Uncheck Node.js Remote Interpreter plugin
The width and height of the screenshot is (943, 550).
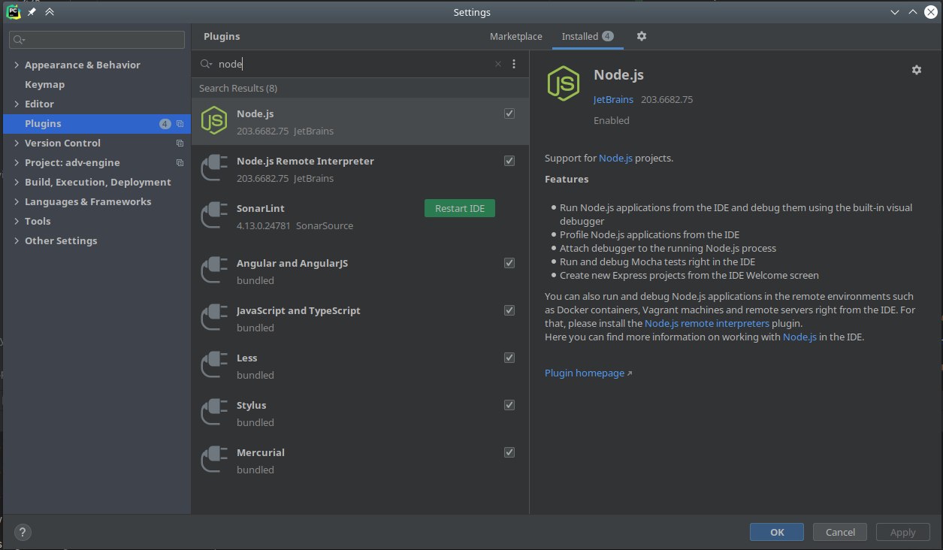click(x=509, y=161)
